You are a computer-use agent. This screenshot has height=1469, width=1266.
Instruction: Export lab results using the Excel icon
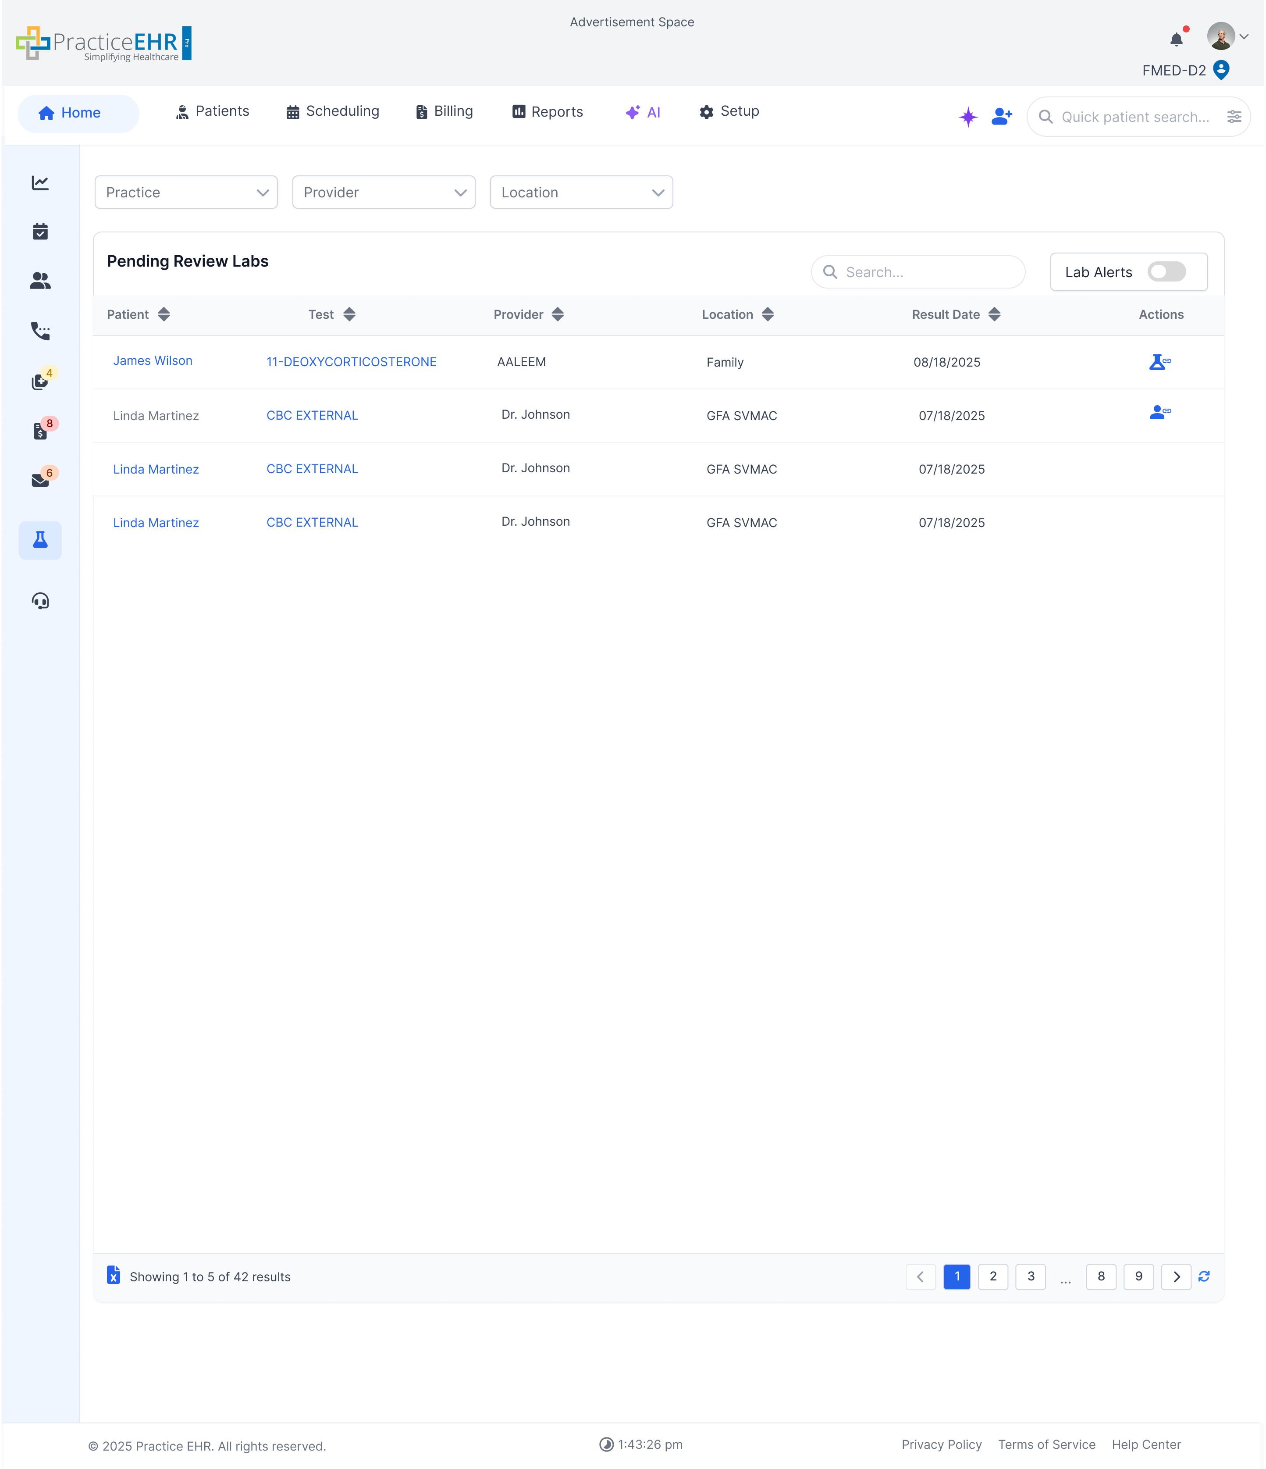(x=114, y=1276)
